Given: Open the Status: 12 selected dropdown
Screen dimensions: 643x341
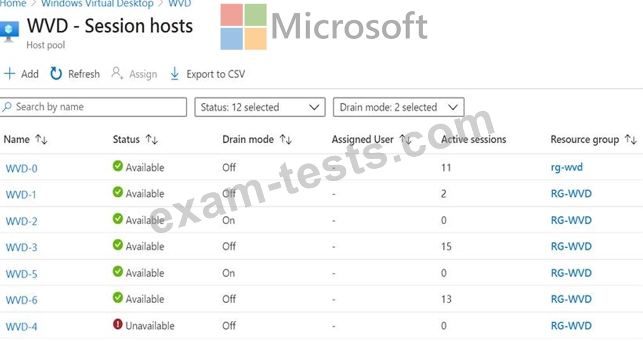Looking at the screenshot, I should [x=259, y=107].
